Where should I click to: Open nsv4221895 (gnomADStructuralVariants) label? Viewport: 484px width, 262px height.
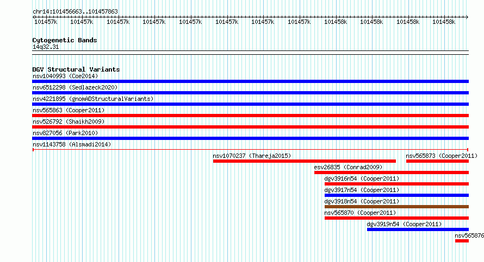point(93,99)
